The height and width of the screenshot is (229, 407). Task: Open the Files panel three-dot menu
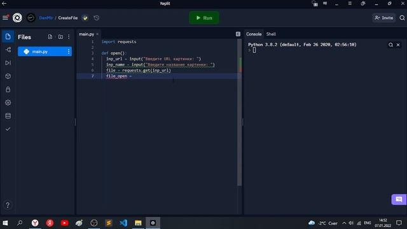69,37
